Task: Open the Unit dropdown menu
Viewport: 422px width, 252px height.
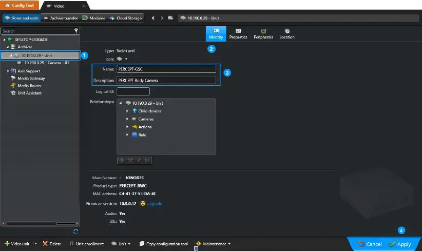Action: [121, 244]
